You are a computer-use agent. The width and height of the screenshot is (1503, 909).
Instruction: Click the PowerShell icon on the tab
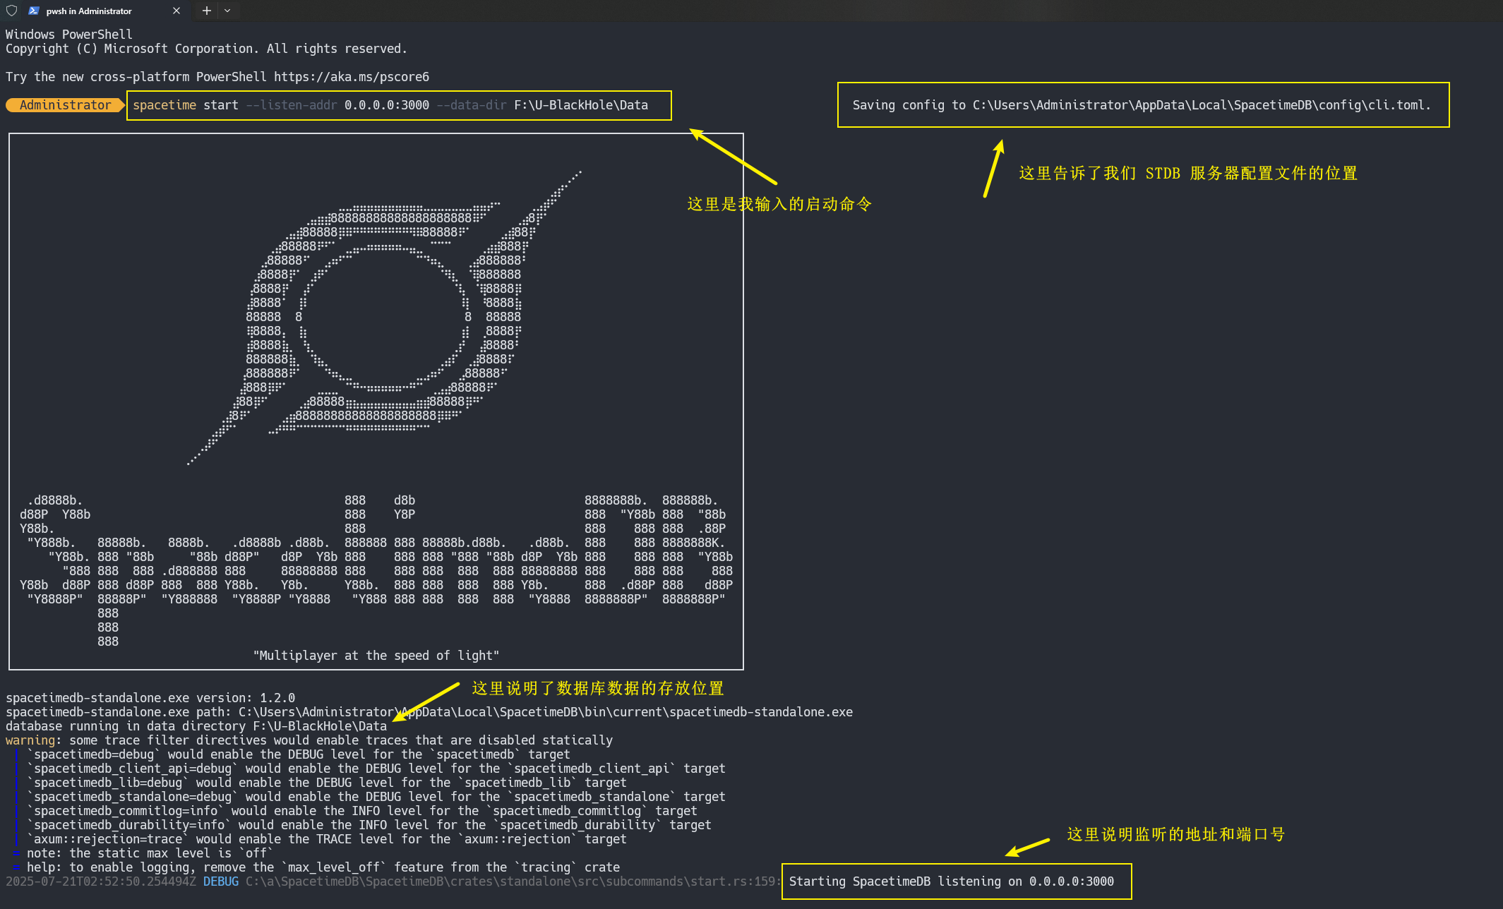coord(33,11)
